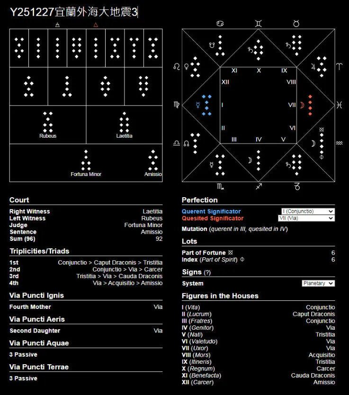
Task: Click the house IV Via figure in chart
Action: tap(258, 160)
